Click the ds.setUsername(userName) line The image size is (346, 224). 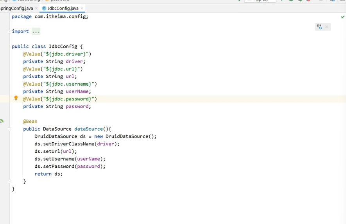(x=70, y=159)
